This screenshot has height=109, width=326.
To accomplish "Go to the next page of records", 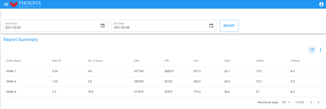I will (318, 102).
